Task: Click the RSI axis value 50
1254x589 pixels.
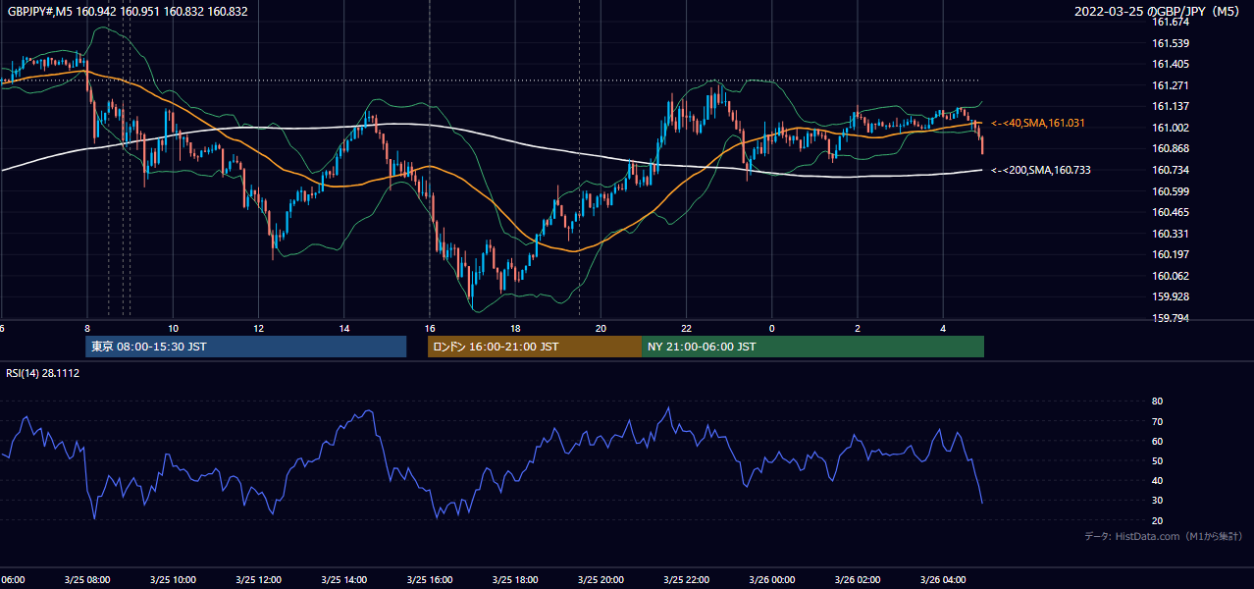Action: 1157,460
